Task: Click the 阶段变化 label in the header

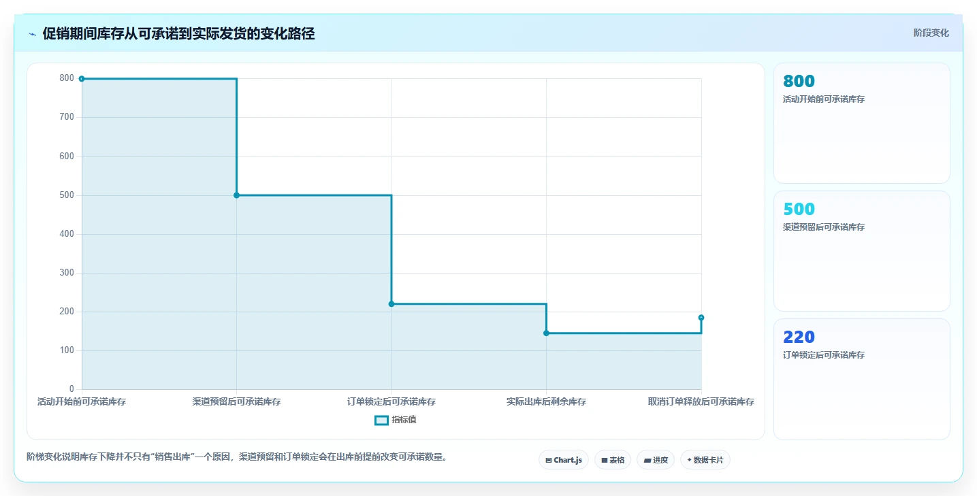Action: pyautogui.click(x=931, y=33)
